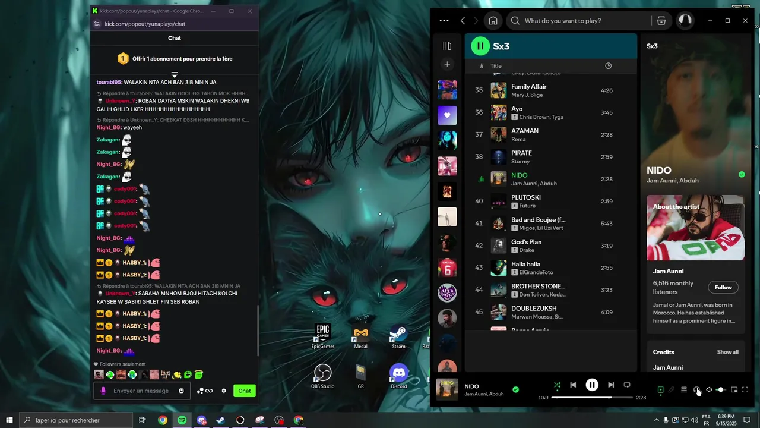The height and width of the screenshot is (428, 760).
Task: Open the Spotify miniplayer
Action: tap(734, 390)
